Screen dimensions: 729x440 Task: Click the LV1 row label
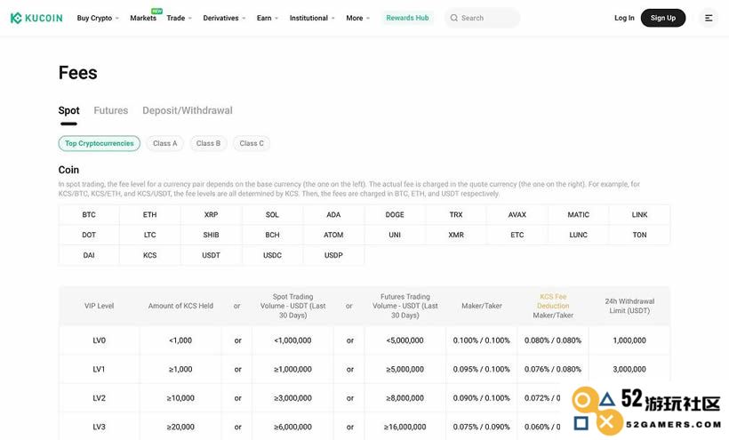(x=99, y=370)
